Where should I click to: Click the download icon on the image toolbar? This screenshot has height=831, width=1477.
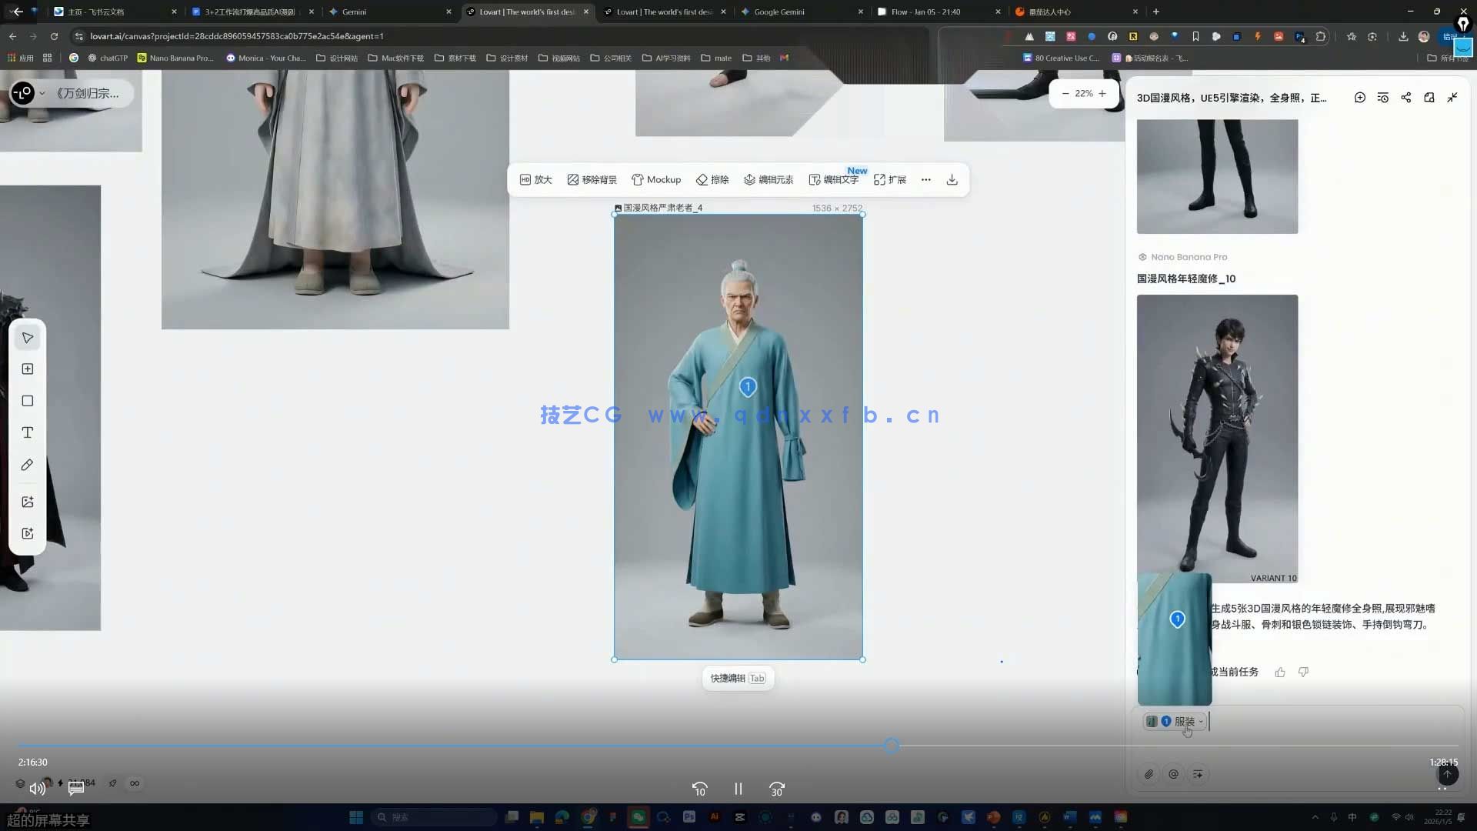click(x=952, y=179)
